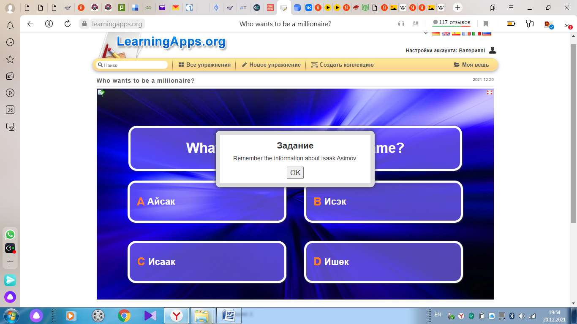Click OK in the Задание dialog
Image resolution: width=577 pixels, height=324 pixels.
(295, 173)
